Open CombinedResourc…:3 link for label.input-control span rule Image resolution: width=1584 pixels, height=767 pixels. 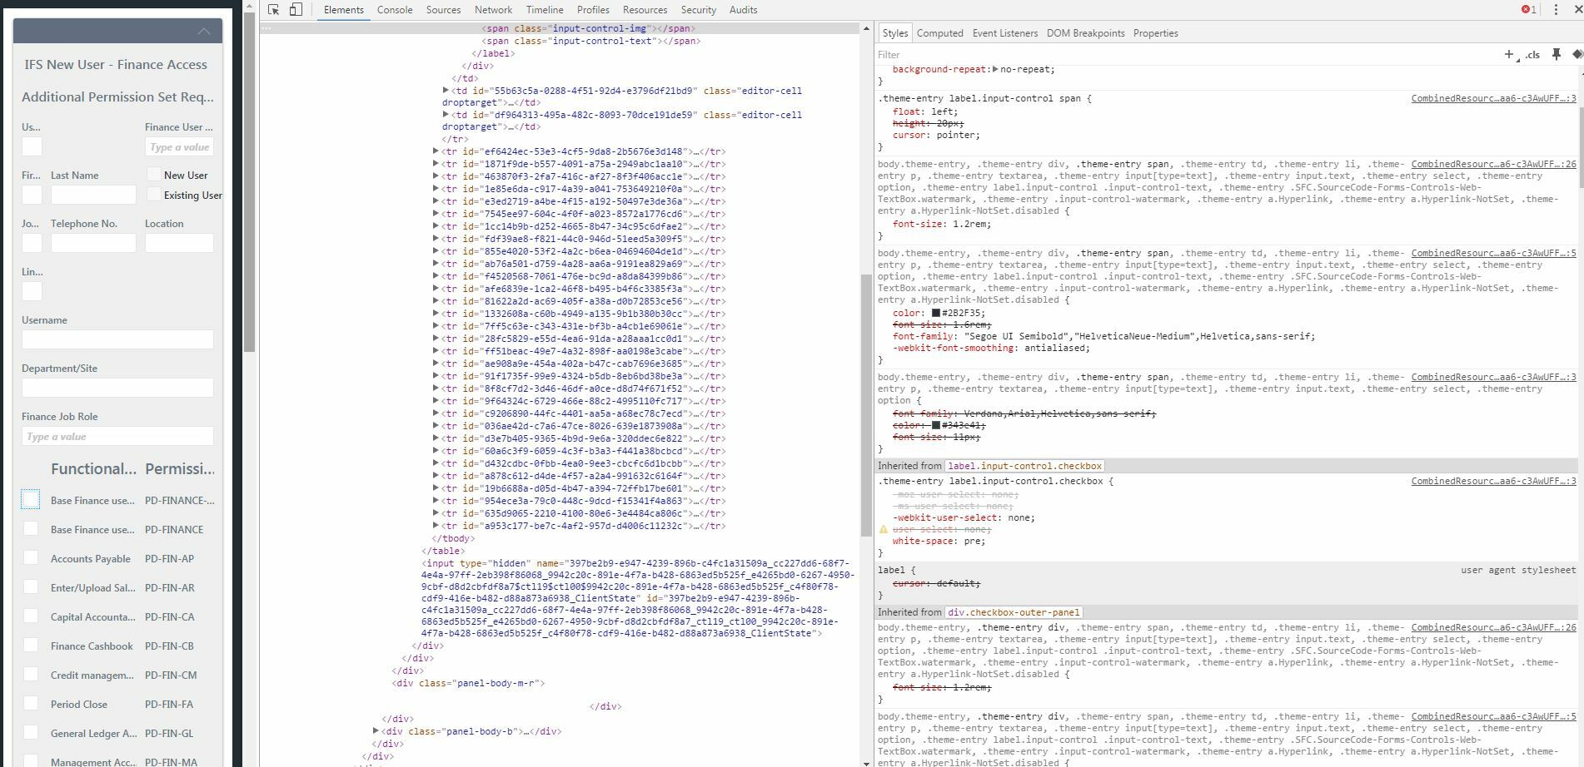pos(1493,98)
